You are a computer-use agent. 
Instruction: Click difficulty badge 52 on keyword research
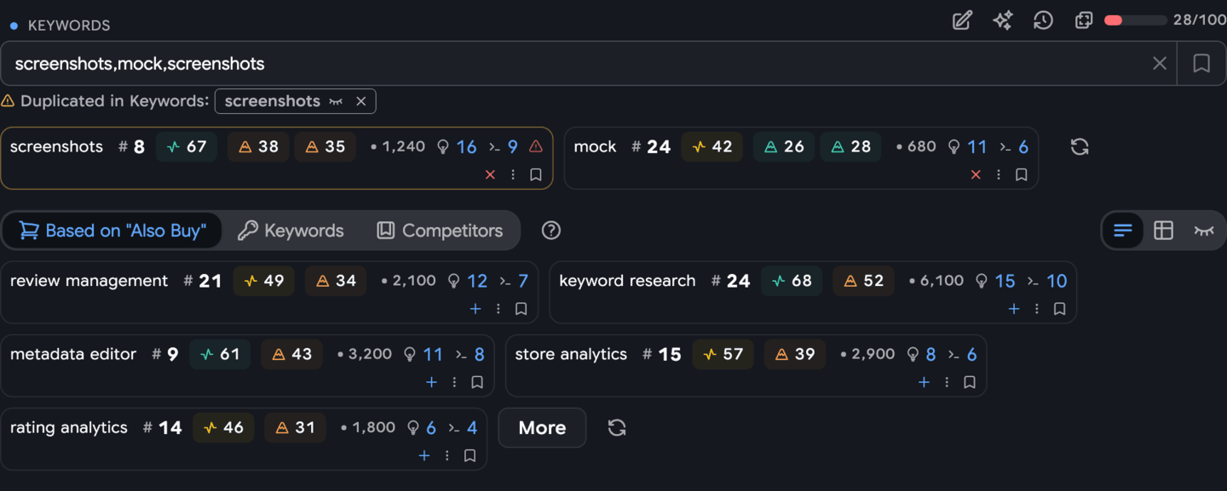863,281
